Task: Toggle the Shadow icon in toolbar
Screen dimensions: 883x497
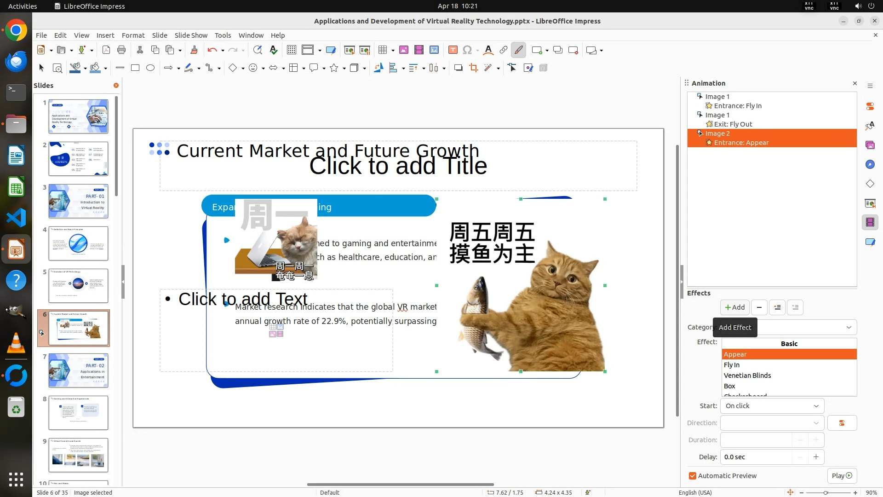Action: pyautogui.click(x=458, y=68)
